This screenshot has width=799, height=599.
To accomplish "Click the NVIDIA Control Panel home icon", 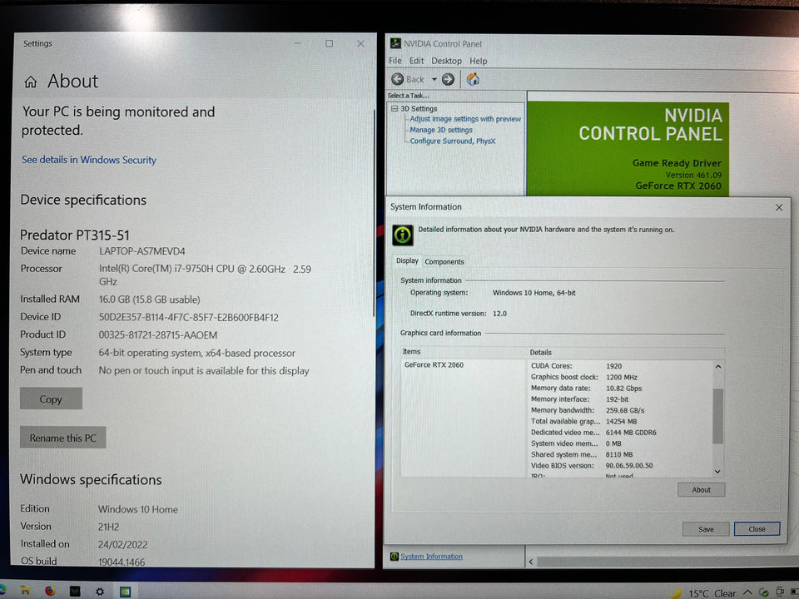I will click(x=473, y=79).
